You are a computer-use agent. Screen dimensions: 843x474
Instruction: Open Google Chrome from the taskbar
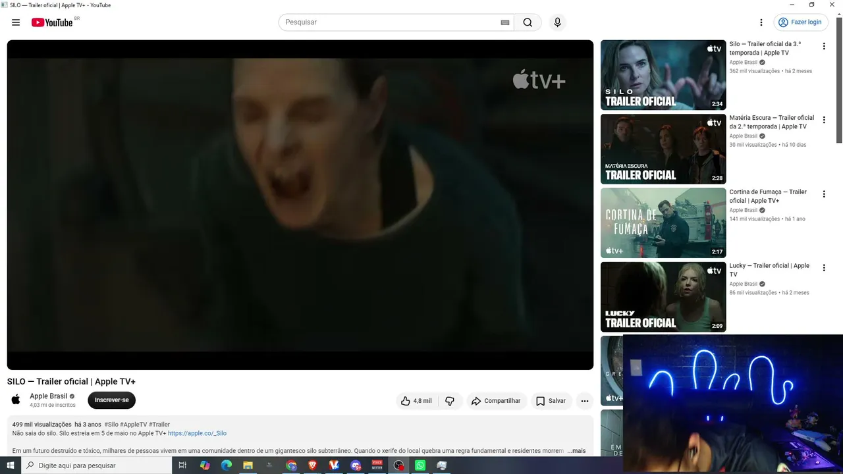tap(291, 465)
